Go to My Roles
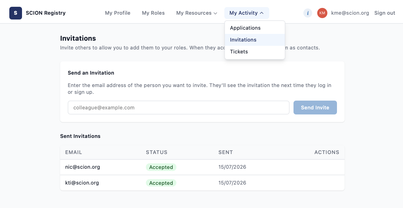The height and width of the screenshot is (208, 403). pyautogui.click(x=153, y=13)
